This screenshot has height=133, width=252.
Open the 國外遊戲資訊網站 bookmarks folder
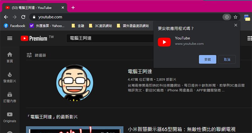coord(133,26)
